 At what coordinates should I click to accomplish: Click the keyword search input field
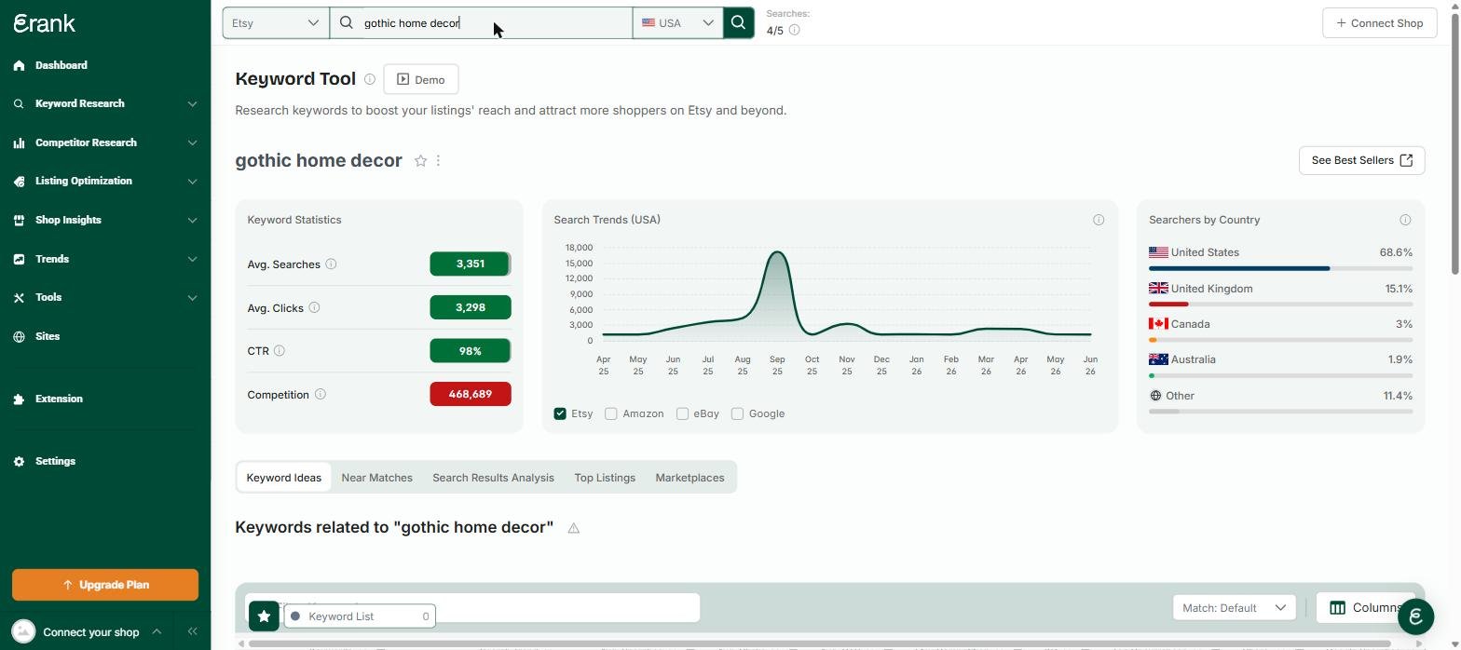coord(482,22)
